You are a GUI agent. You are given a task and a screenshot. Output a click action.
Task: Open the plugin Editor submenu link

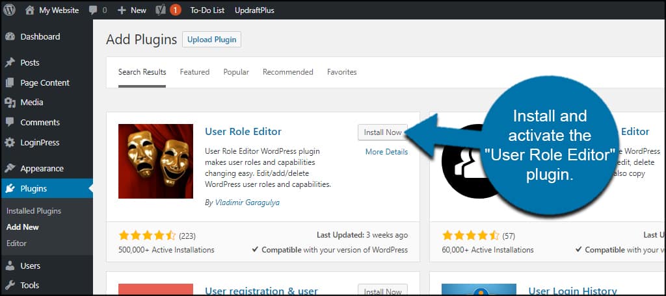pos(16,243)
